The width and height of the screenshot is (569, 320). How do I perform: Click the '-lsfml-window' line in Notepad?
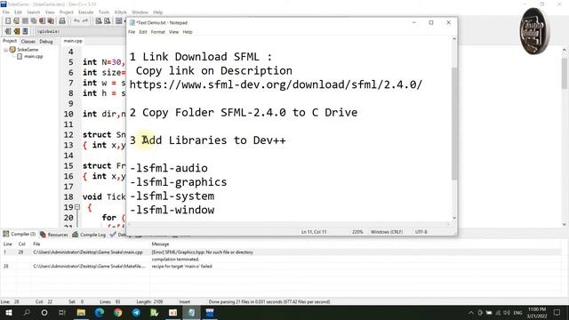[172, 210]
